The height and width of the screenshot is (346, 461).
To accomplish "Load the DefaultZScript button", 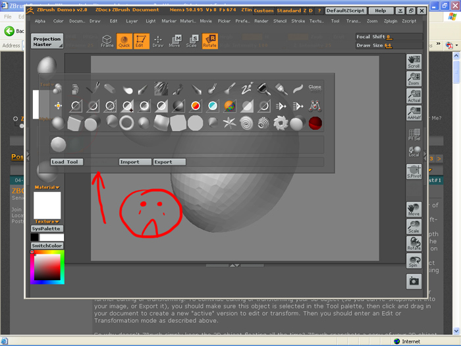I will point(346,11).
